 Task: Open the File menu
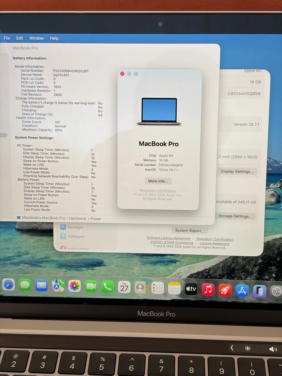[7, 38]
